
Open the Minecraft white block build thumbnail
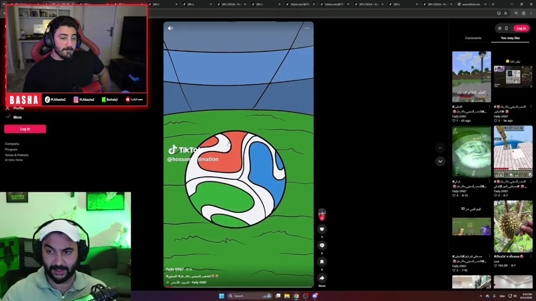coord(513,152)
